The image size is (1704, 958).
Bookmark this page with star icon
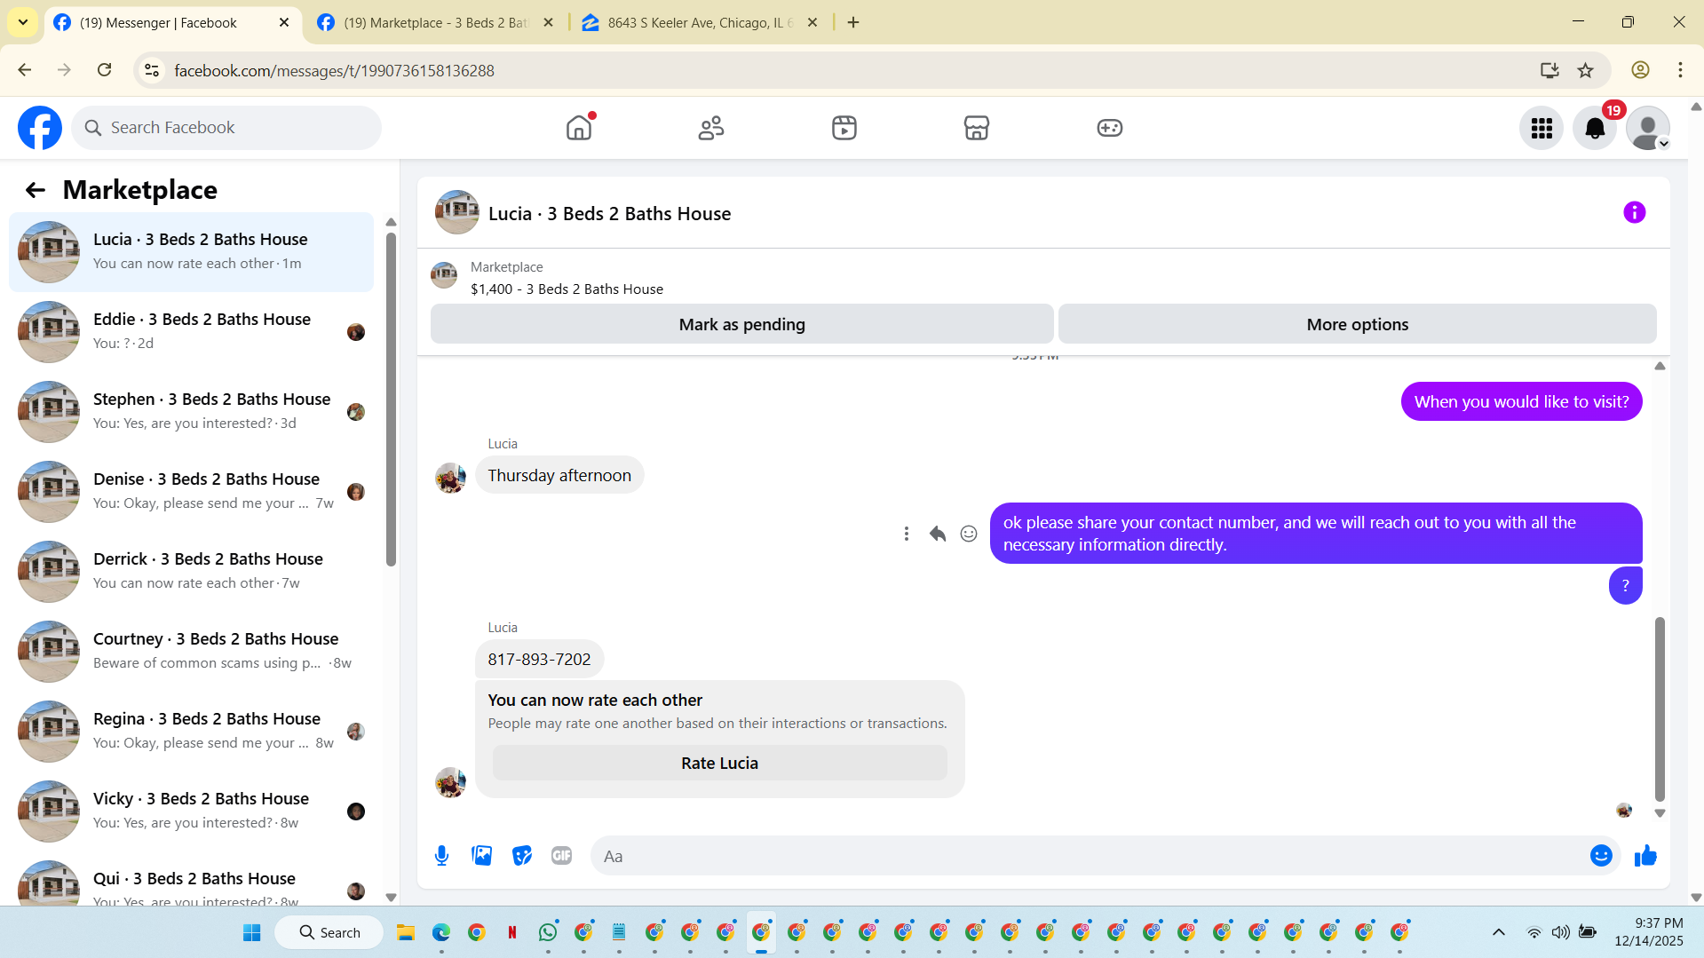click(1585, 70)
